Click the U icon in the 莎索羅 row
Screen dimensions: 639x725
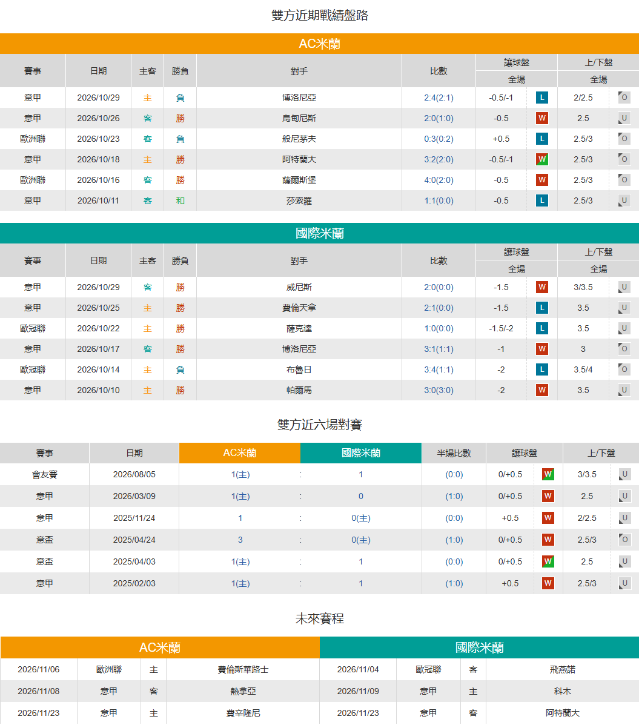point(624,200)
